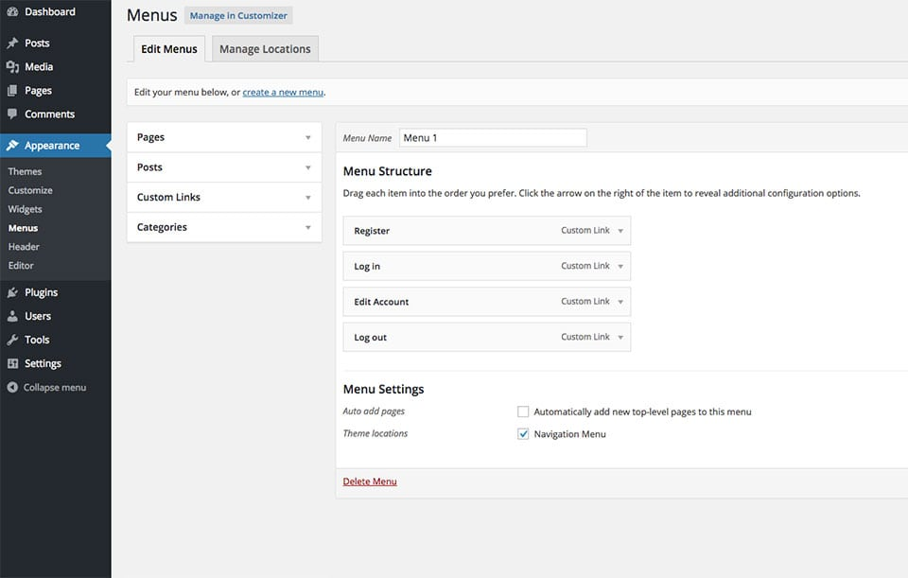Expand the Register menu item options
Screen dimensions: 908x578
pos(620,231)
